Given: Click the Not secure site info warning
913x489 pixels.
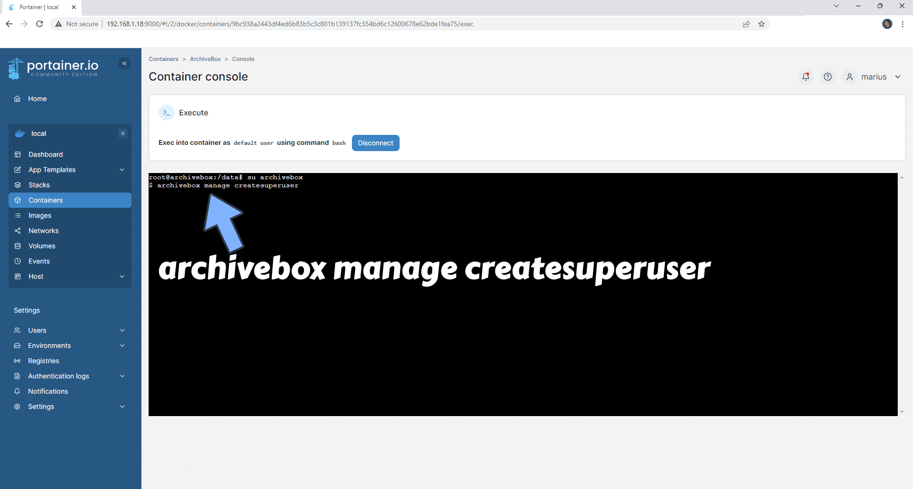Looking at the screenshot, I should point(77,24).
